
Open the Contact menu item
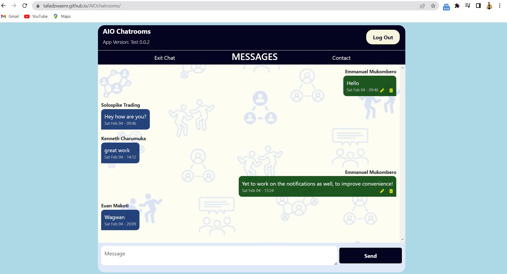pos(341,58)
